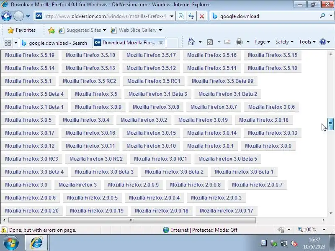This screenshot has height=251, width=335.
Task: Click the RSS Feeds icon
Action: (210, 42)
